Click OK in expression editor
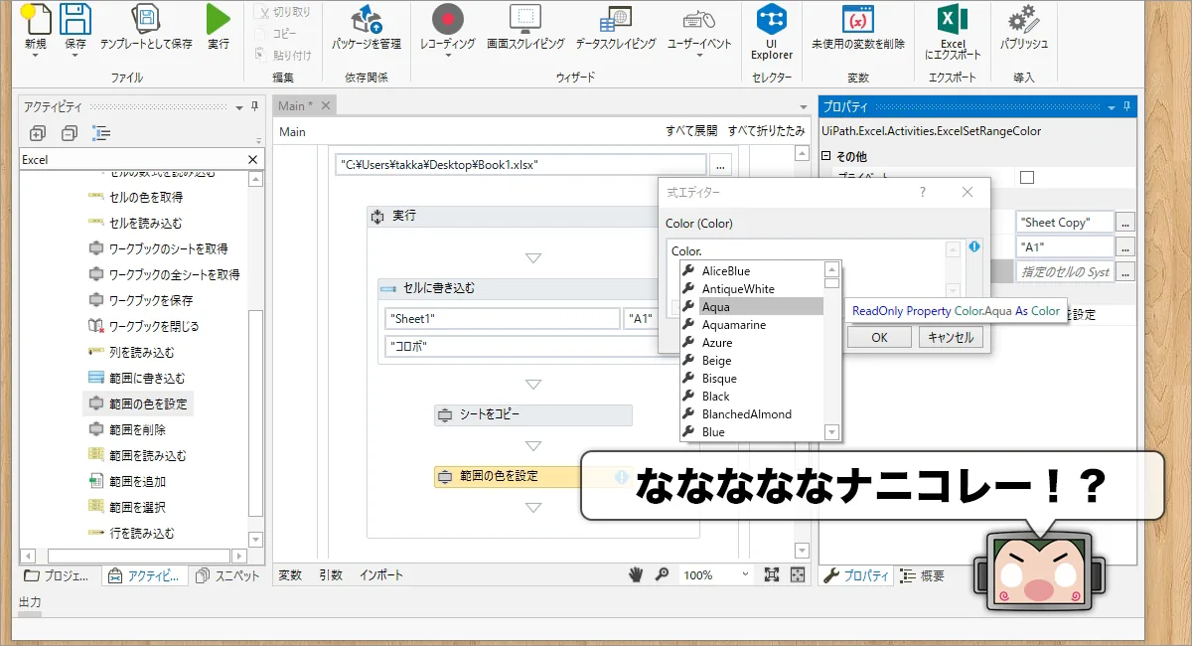The height and width of the screenshot is (646, 1192). click(879, 337)
